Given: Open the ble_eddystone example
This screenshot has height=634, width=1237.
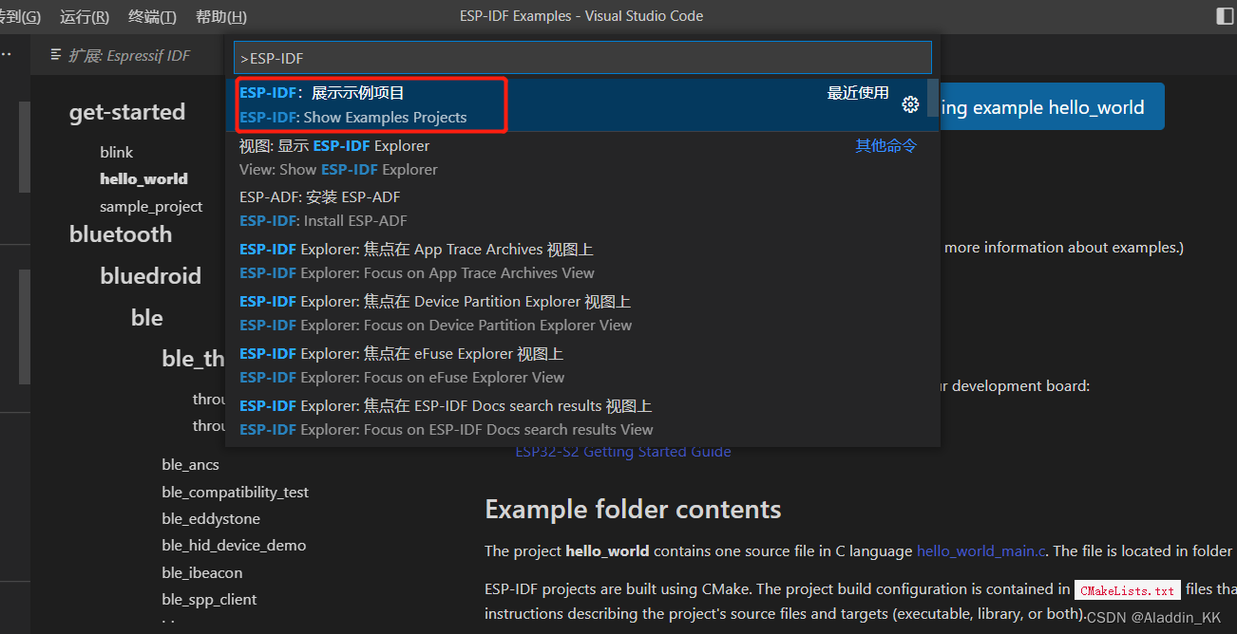Looking at the screenshot, I should point(211,518).
